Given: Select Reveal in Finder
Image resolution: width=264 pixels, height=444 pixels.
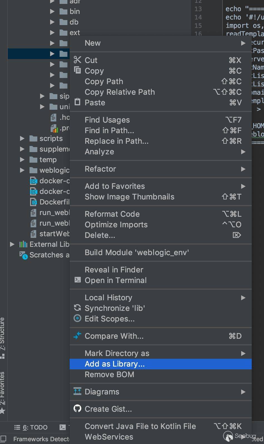Looking at the screenshot, I should pos(114,270).
